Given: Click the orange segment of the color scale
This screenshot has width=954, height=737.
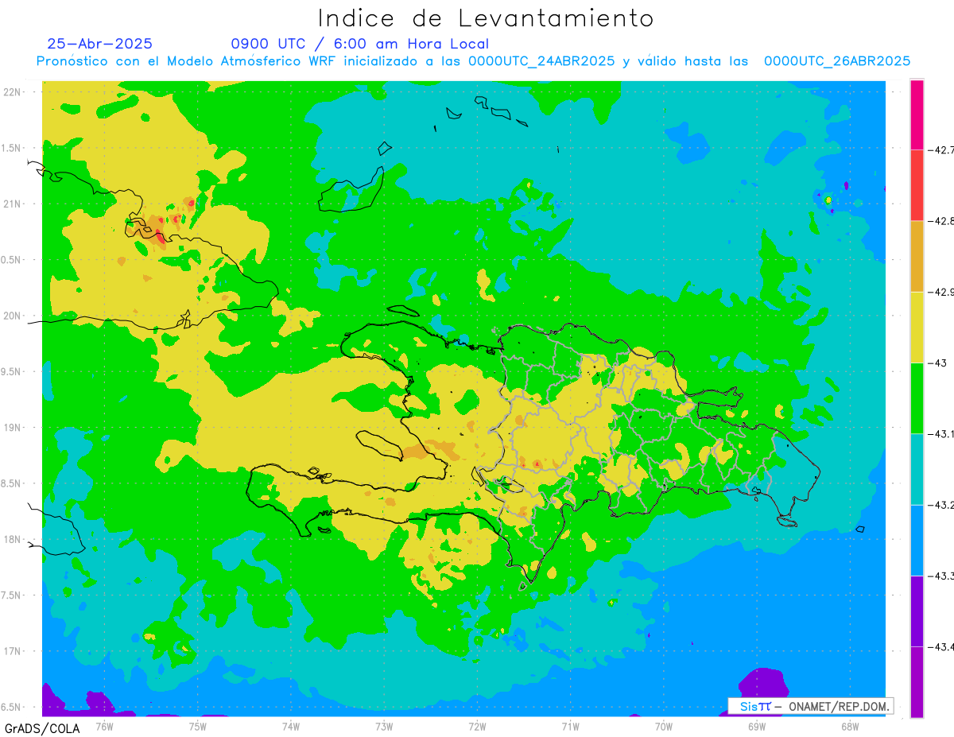Looking at the screenshot, I should click(x=917, y=256).
